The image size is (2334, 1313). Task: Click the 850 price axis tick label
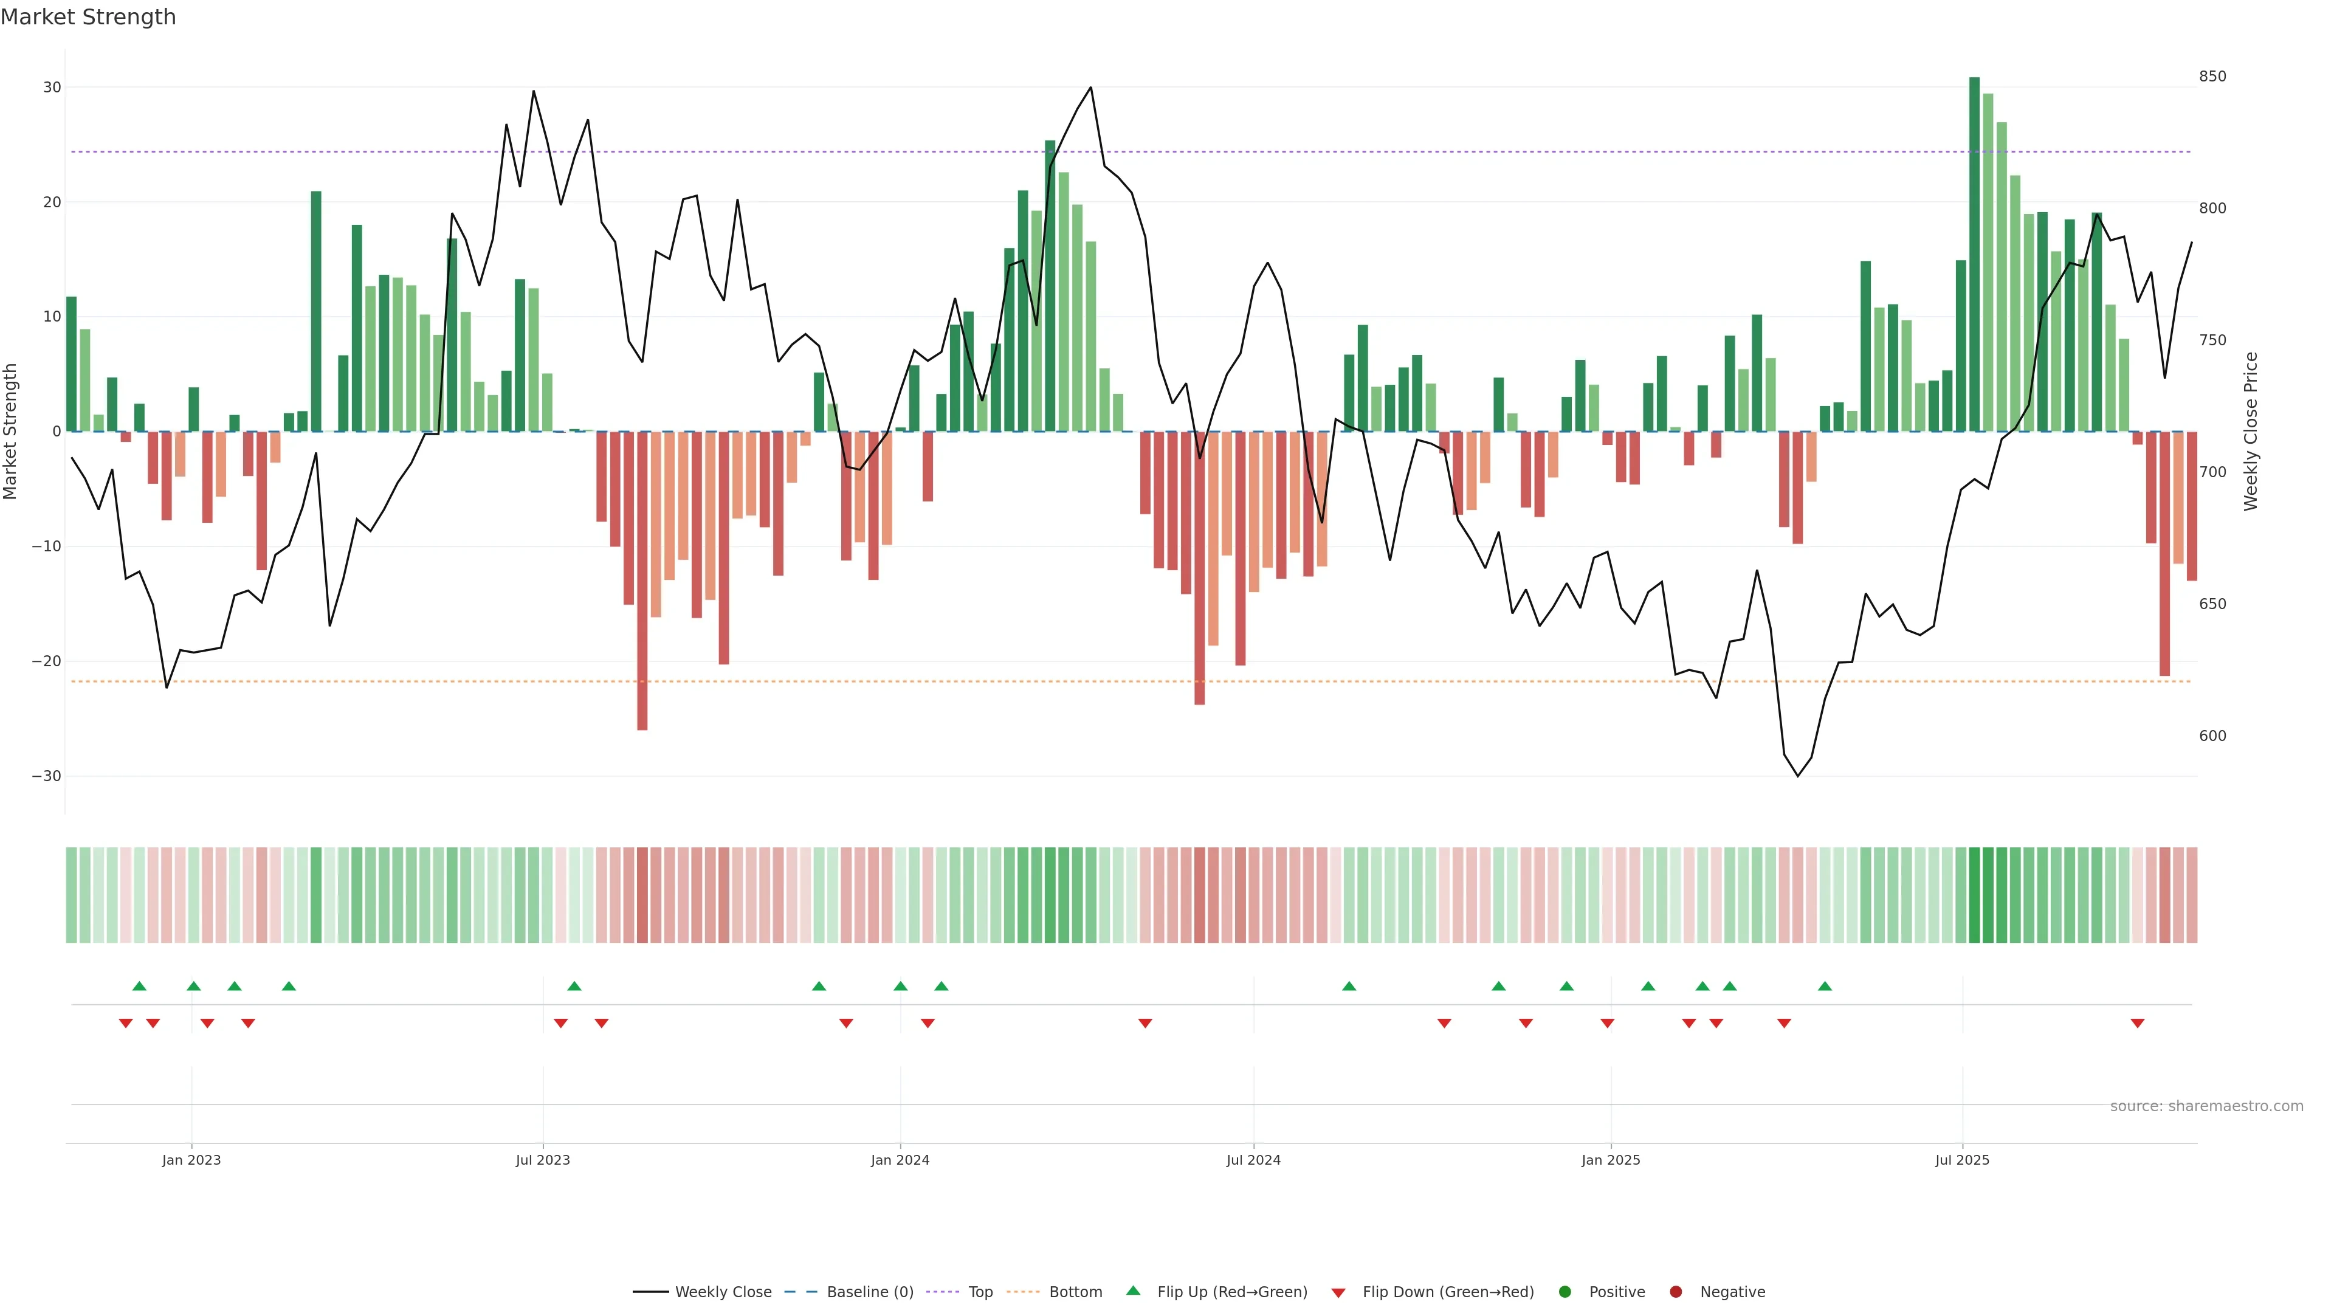(x=2212, y=77)
